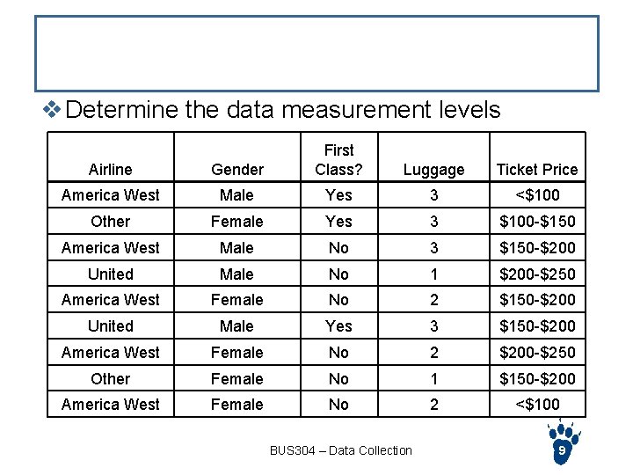Select the Airline column header
633x475 pixels.
click(x=111, y=169)
